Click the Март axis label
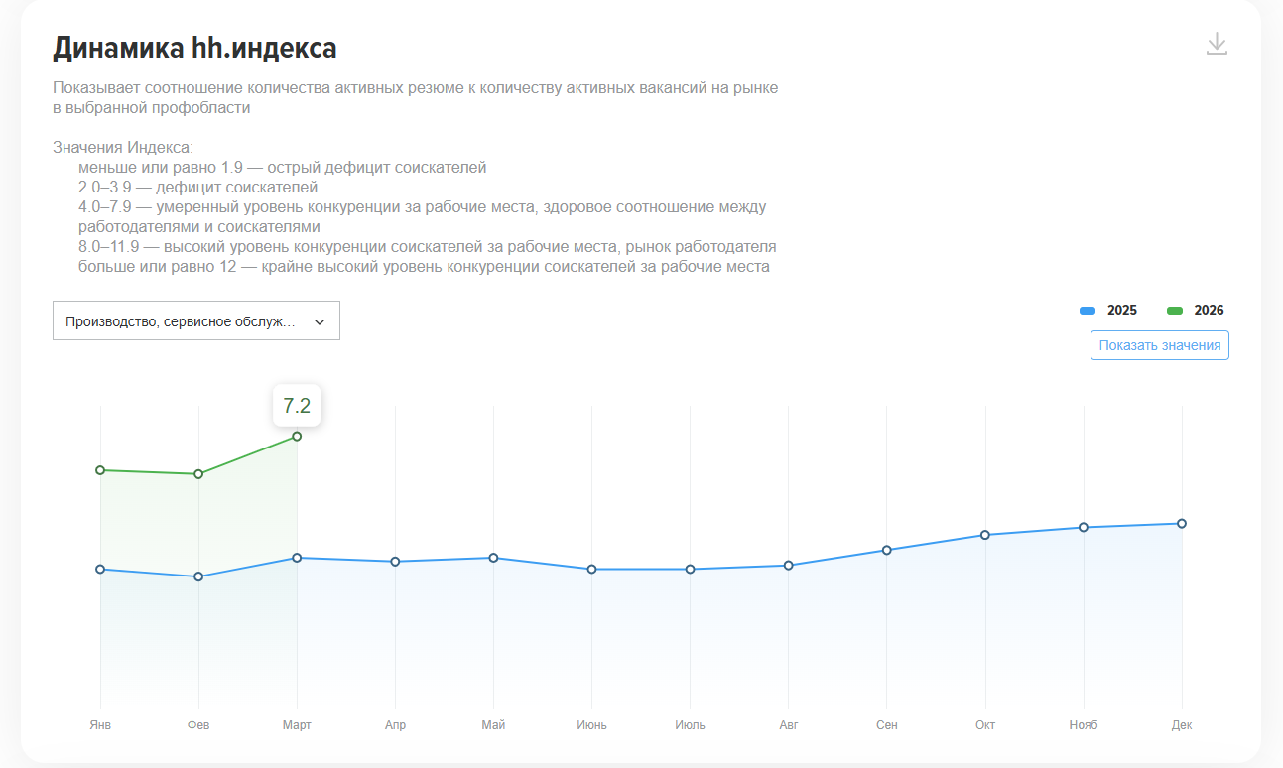1283x768 pixels. coord(297,725)
